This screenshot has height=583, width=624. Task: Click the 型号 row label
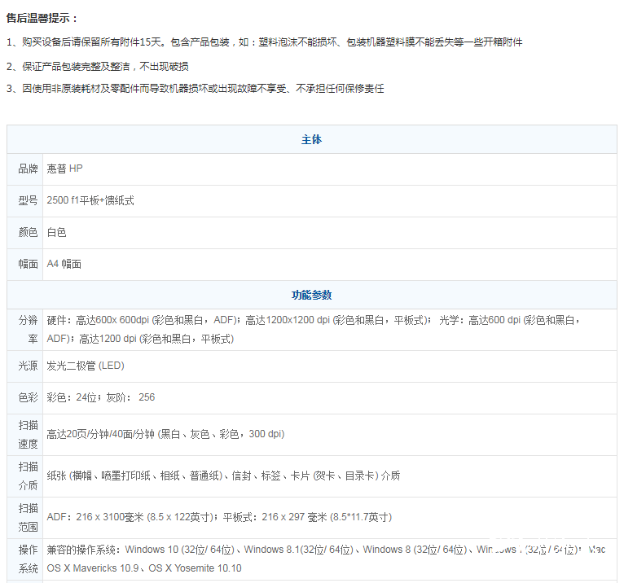click(28, 200)
